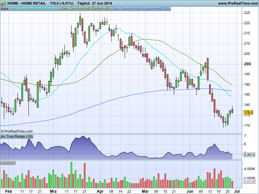Click the Feb label on the time axis

point(9,191)
